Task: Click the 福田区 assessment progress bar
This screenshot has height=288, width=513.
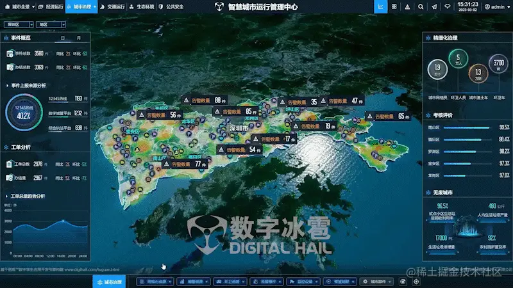Action: pyautogui.click(x=468, y=140)
